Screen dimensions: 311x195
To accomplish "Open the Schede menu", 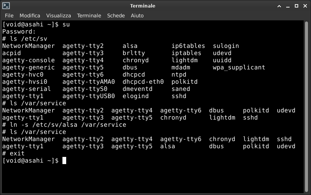I will pos(116,15).
